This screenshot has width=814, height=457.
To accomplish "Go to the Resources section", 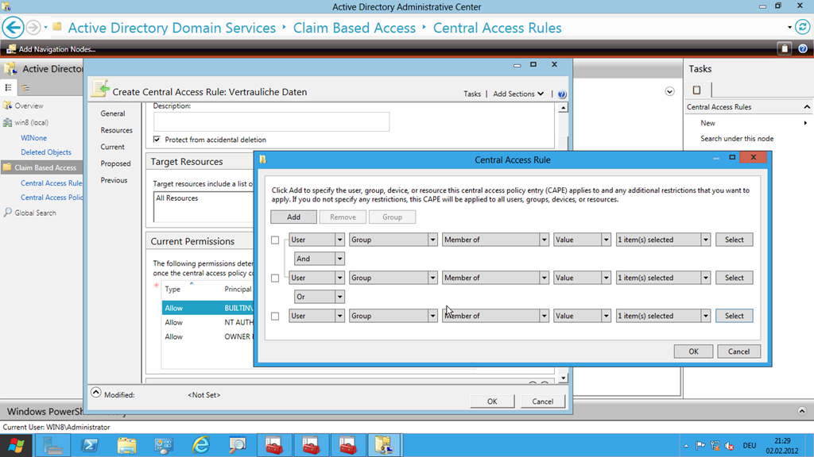I will [x=116, y=130].
